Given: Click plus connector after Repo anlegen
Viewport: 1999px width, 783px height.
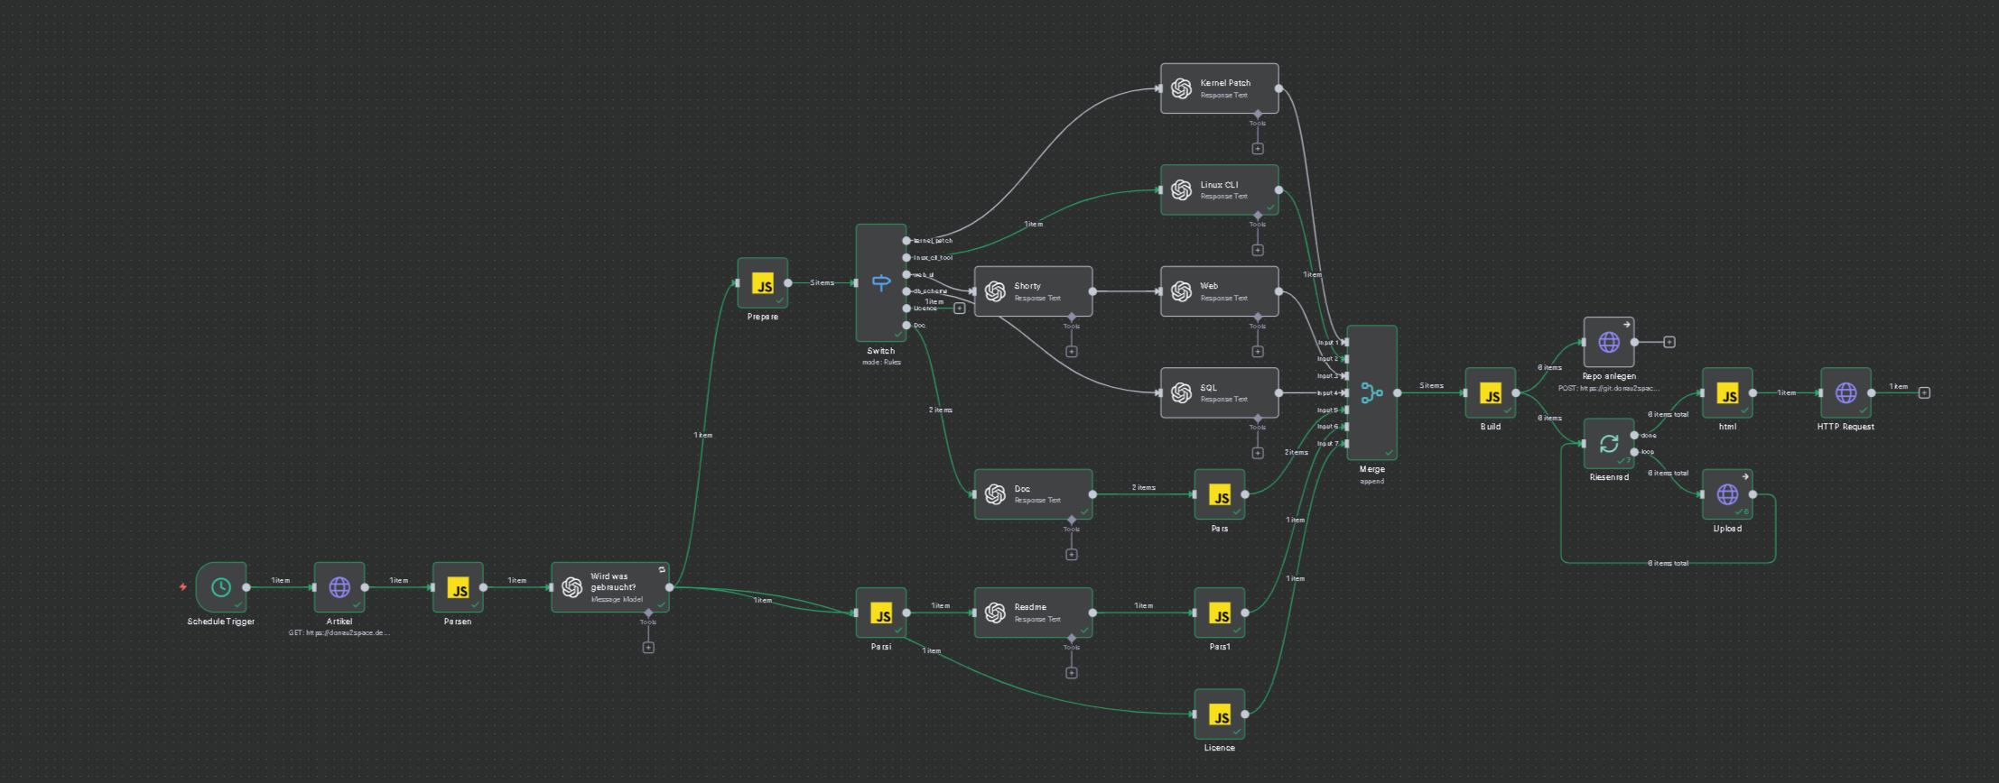Looking at the screenshot, I should (x=1669, y=342).
